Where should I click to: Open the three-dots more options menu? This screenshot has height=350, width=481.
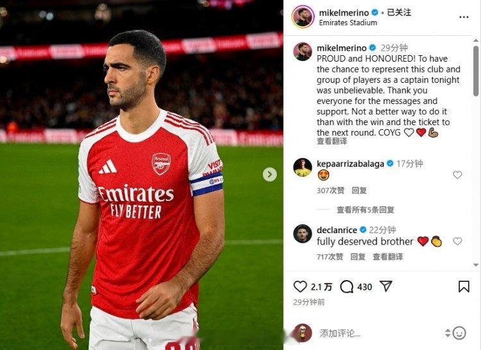[464, 17]
